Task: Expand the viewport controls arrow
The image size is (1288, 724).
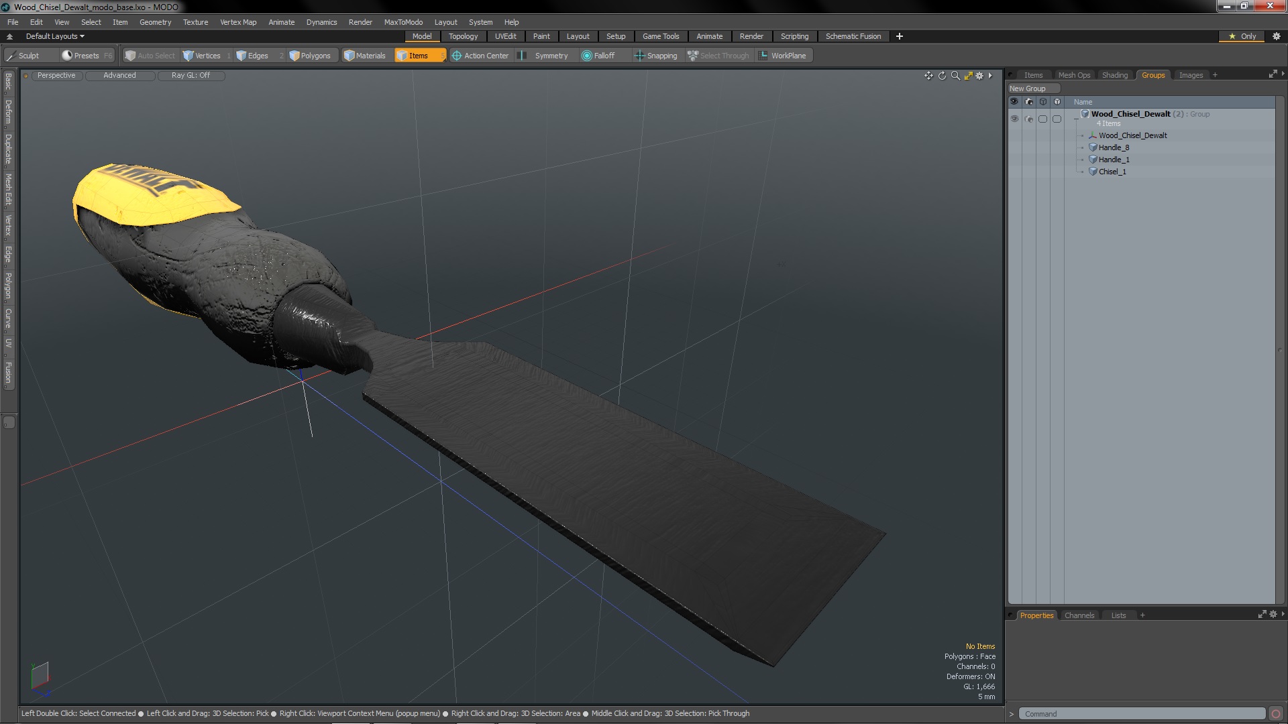Action: [x=990, y=76]
